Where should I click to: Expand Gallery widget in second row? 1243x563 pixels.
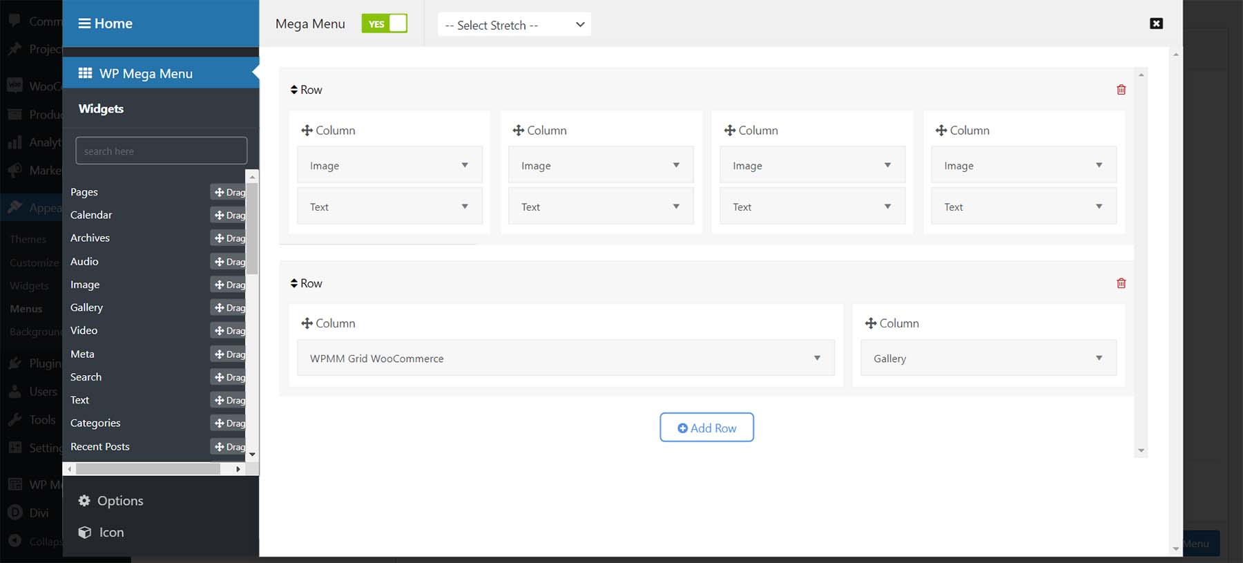(x=1099, y=358)
